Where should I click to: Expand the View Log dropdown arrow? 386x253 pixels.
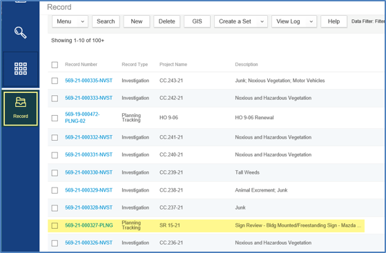tap(311, 21)
